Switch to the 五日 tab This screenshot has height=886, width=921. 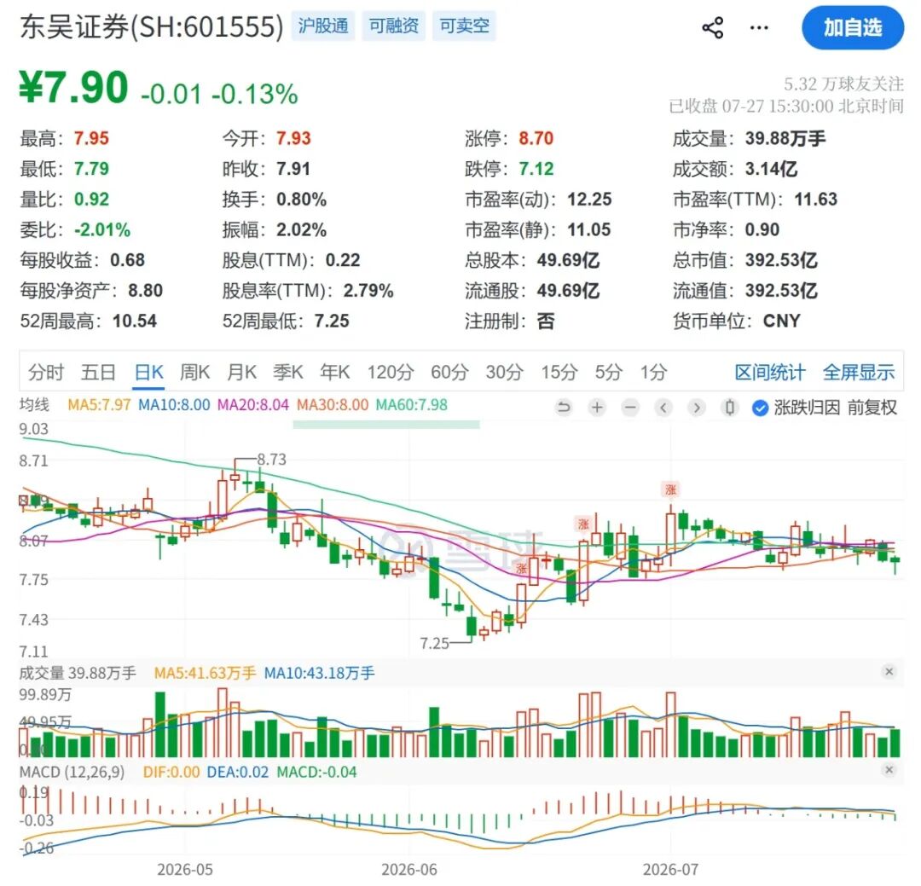click(98, 372)
